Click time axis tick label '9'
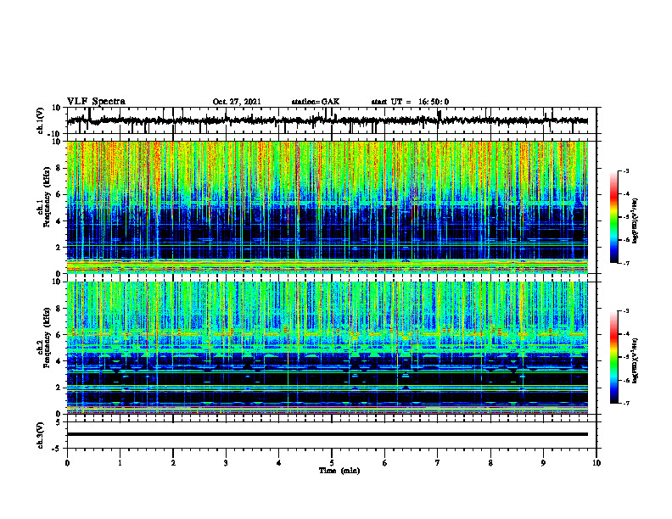Screen dimensions: 672x519 pyautogui.click(x=543, y=463)
